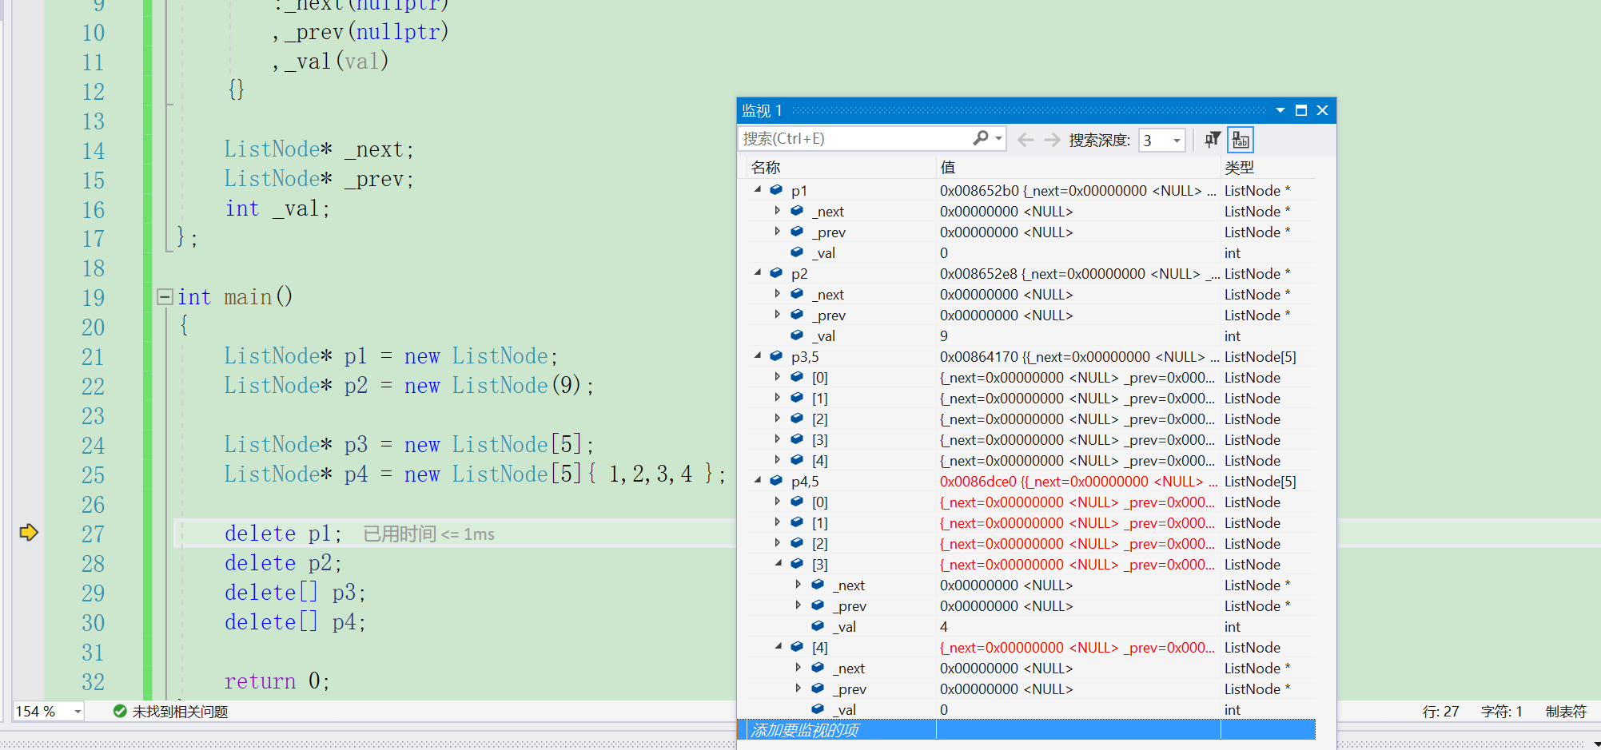Expand _prev under p4,5 element [3]
The image size is (1601, 750).
click(798, 605)
